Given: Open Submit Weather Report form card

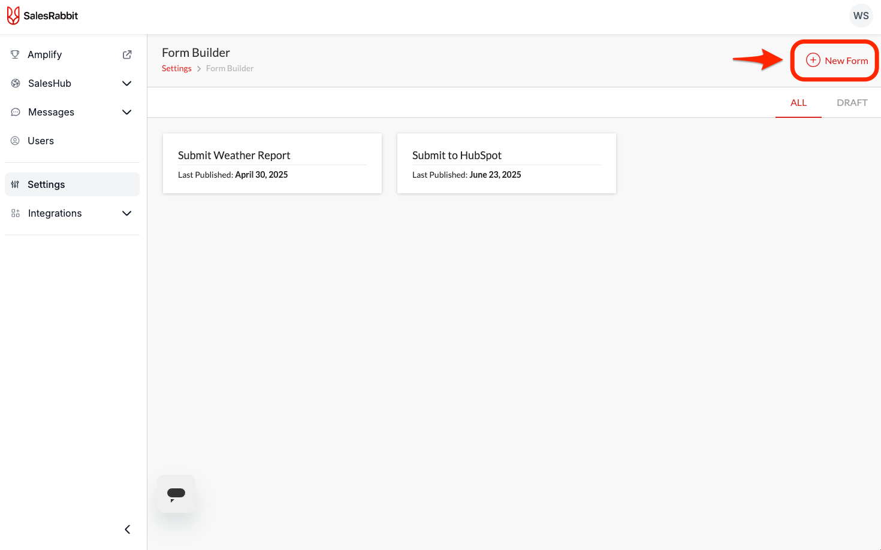Looking at the screenshot, I should (272, 163).
